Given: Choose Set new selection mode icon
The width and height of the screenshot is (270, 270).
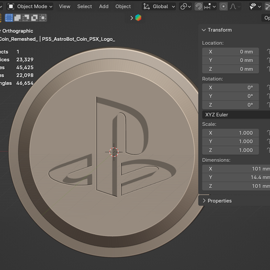Looking at the screenshot, I should click(9, 18).
